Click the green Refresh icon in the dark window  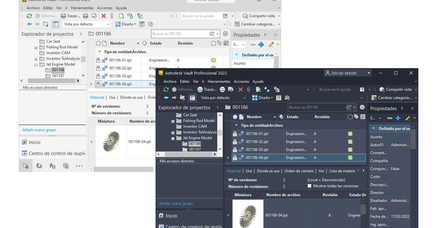[x=166, y=89]
